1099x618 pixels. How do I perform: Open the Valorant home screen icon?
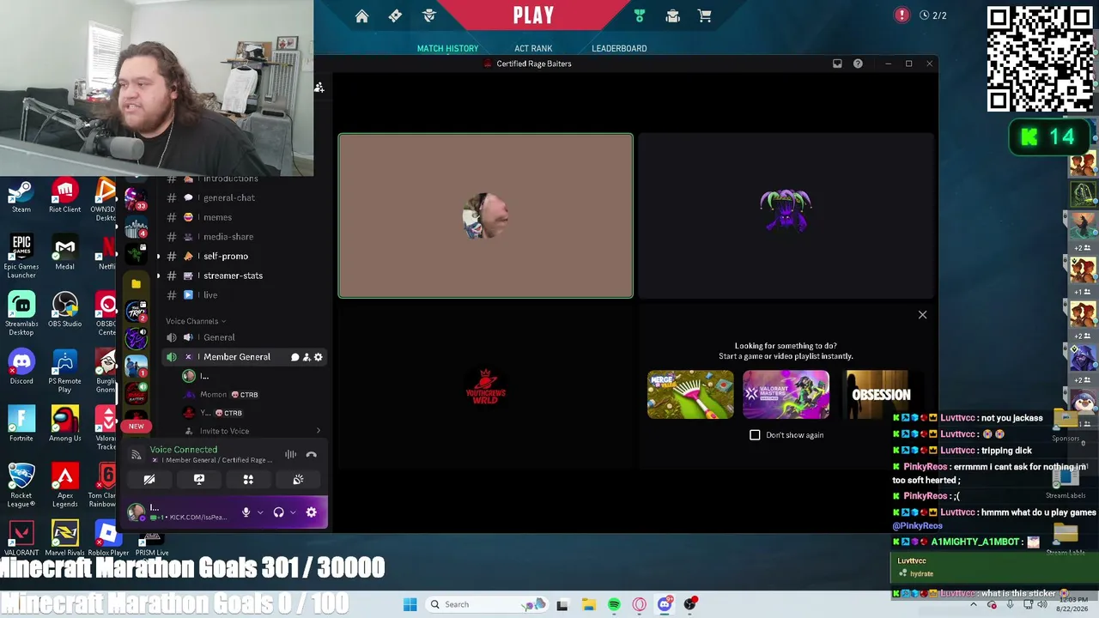tap(361, 15)
